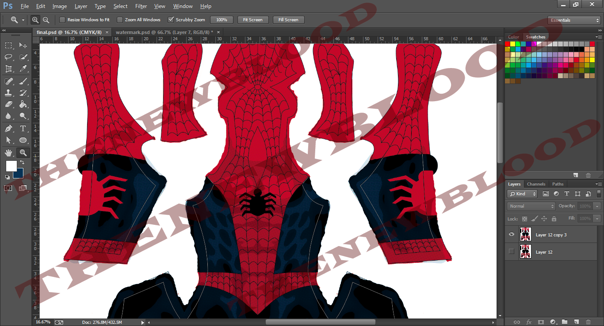Select the Rectangular Marquee tool
The image size is (604, 326).
pyautogui.click(x=8, y=45)
